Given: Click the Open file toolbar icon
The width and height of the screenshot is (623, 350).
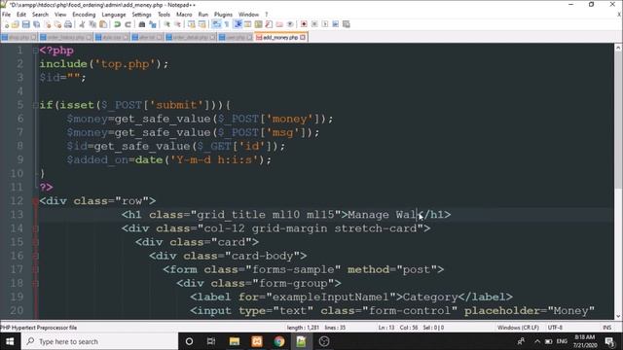Looking at the screenshot, I should (16, 24).
